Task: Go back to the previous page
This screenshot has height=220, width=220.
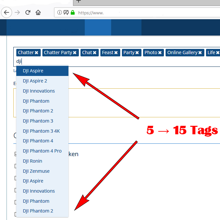Action: coord(7,12)
